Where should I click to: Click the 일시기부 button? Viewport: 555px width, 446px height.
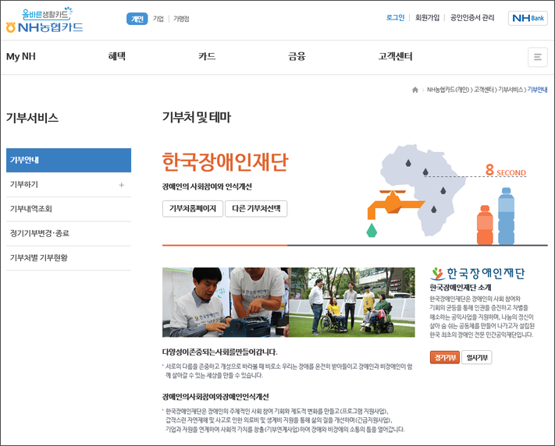tap(477, 358)
